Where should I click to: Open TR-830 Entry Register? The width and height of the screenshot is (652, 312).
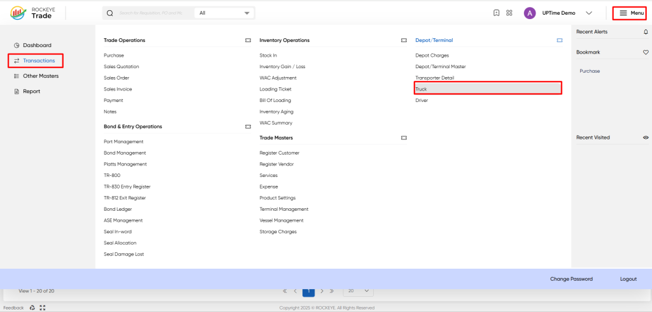coord(127,187)
